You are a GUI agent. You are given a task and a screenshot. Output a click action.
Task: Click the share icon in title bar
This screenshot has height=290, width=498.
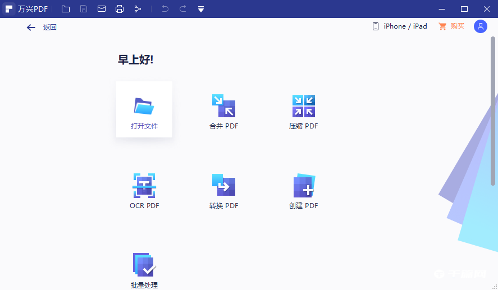coord(138,9)
